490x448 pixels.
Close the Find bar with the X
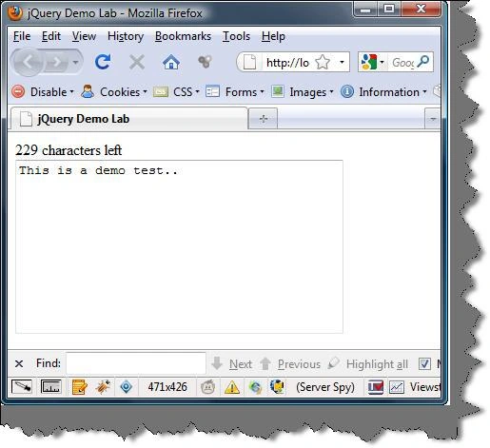pos(19,363)
